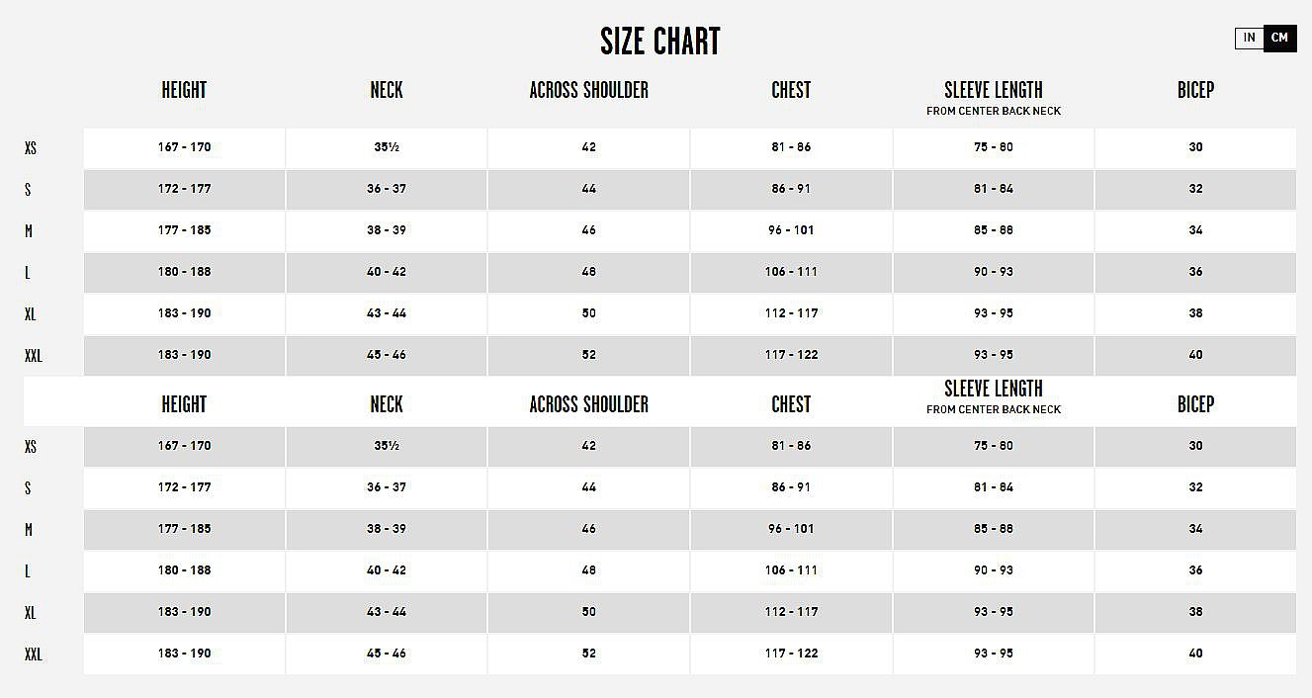Click bicep value 40 in bottom table

pos(1195,654)
